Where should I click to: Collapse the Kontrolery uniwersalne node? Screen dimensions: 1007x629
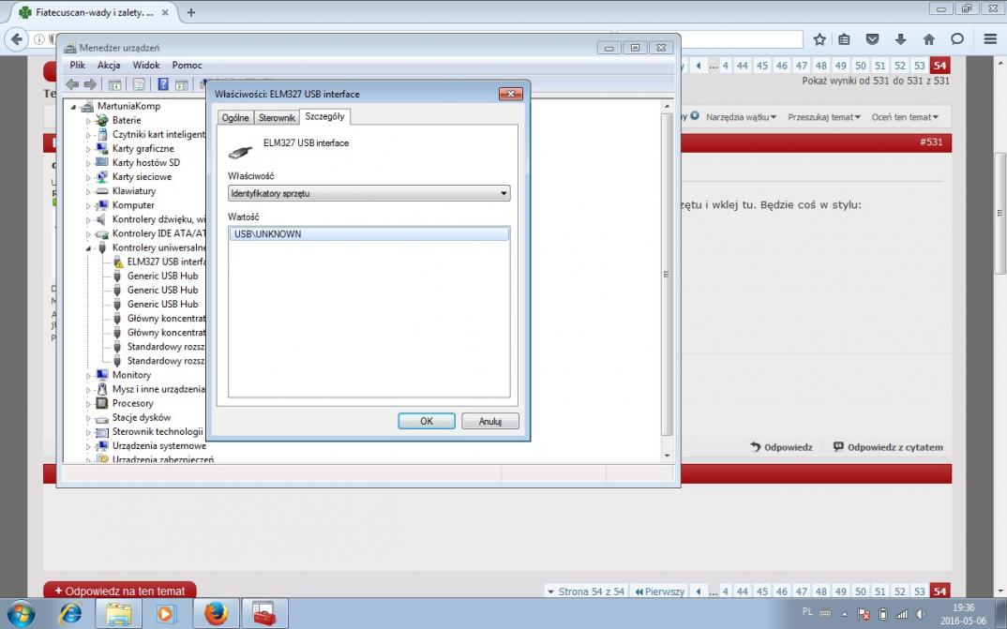pos(89,247)
